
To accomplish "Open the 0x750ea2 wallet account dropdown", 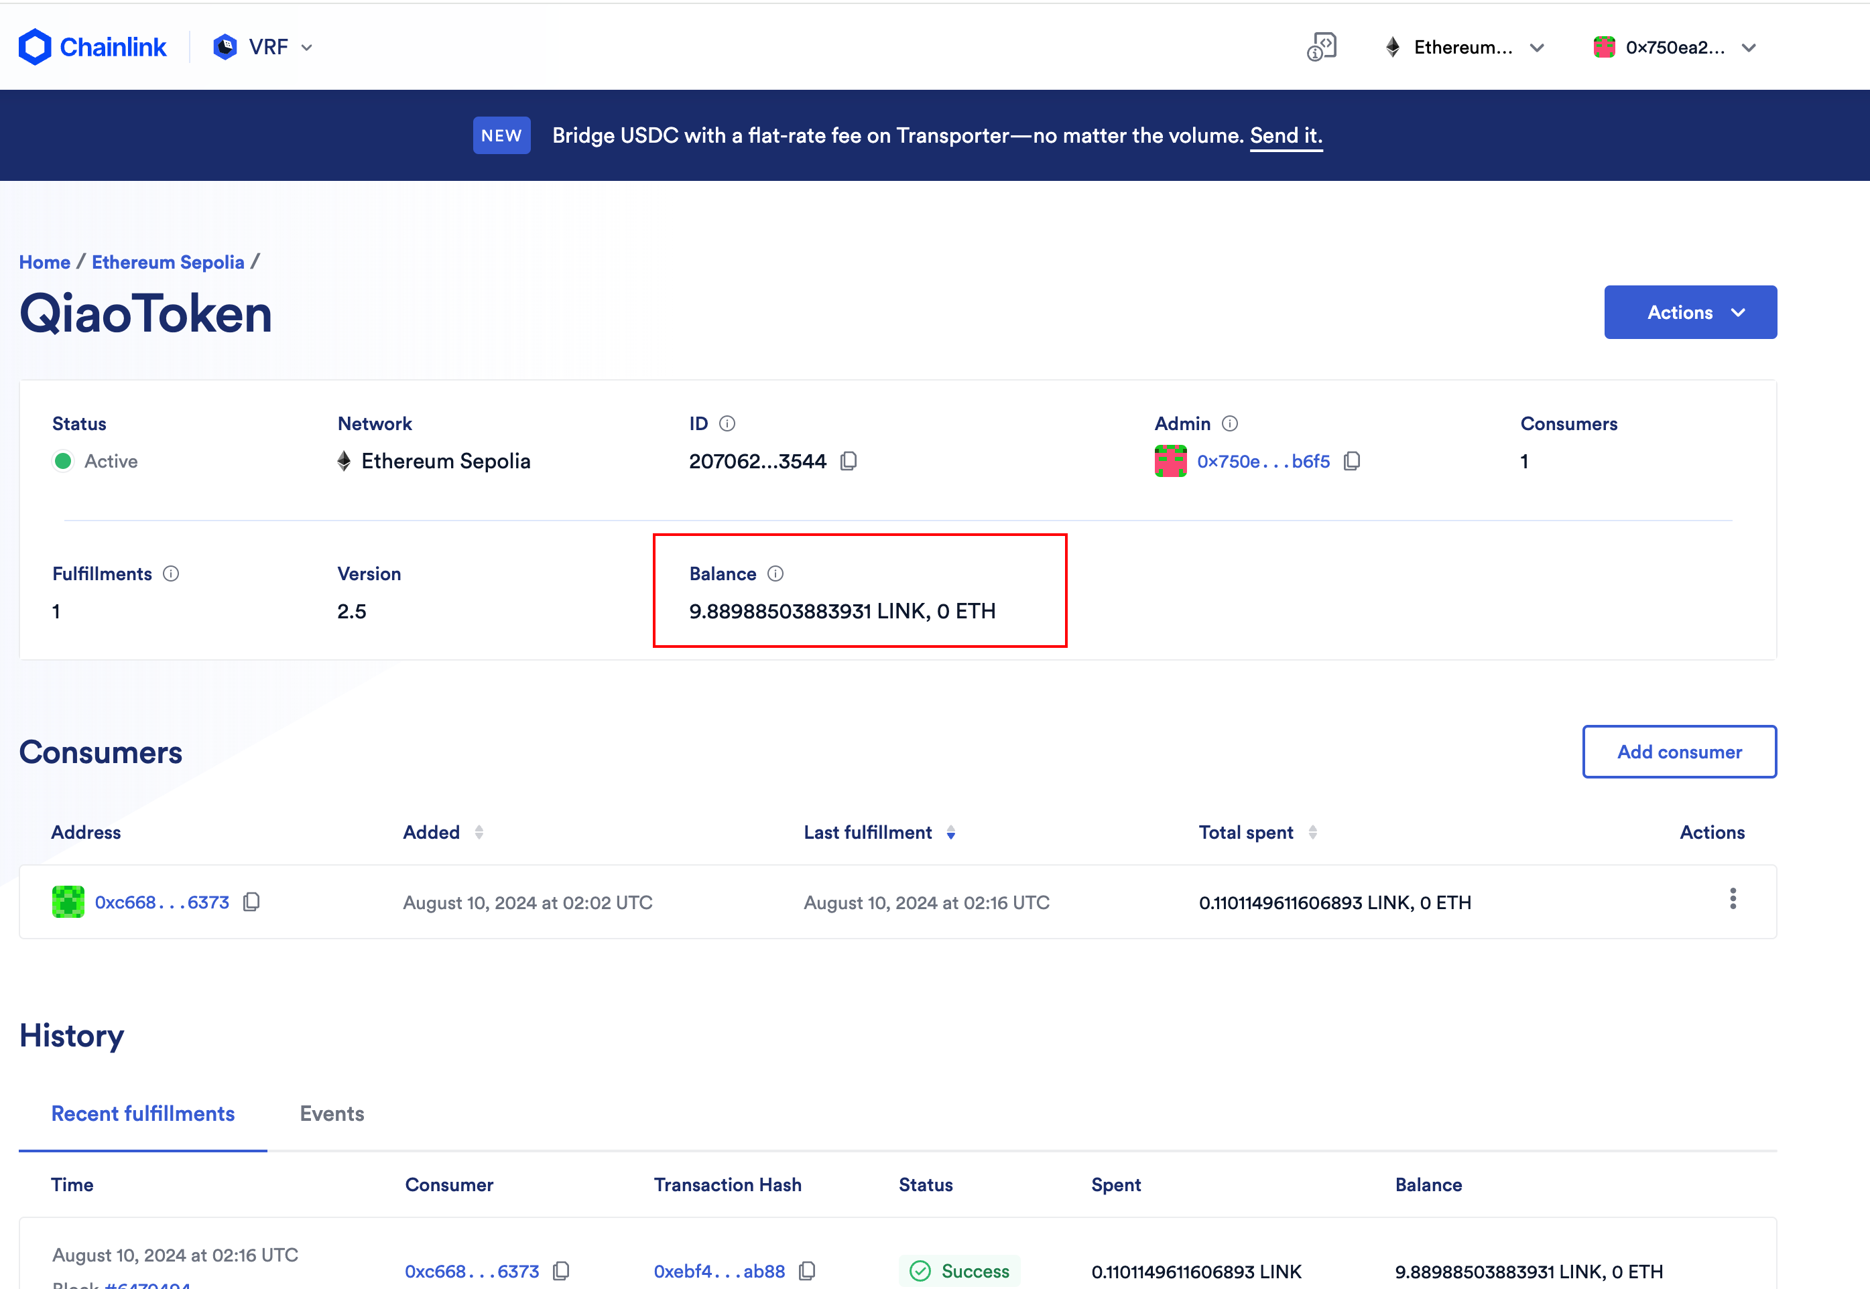I will click(x=1674, y=48).
